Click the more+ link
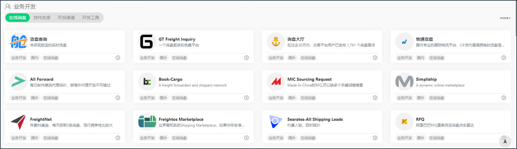This screenshot has width=517, height=149. coord(505,18)
